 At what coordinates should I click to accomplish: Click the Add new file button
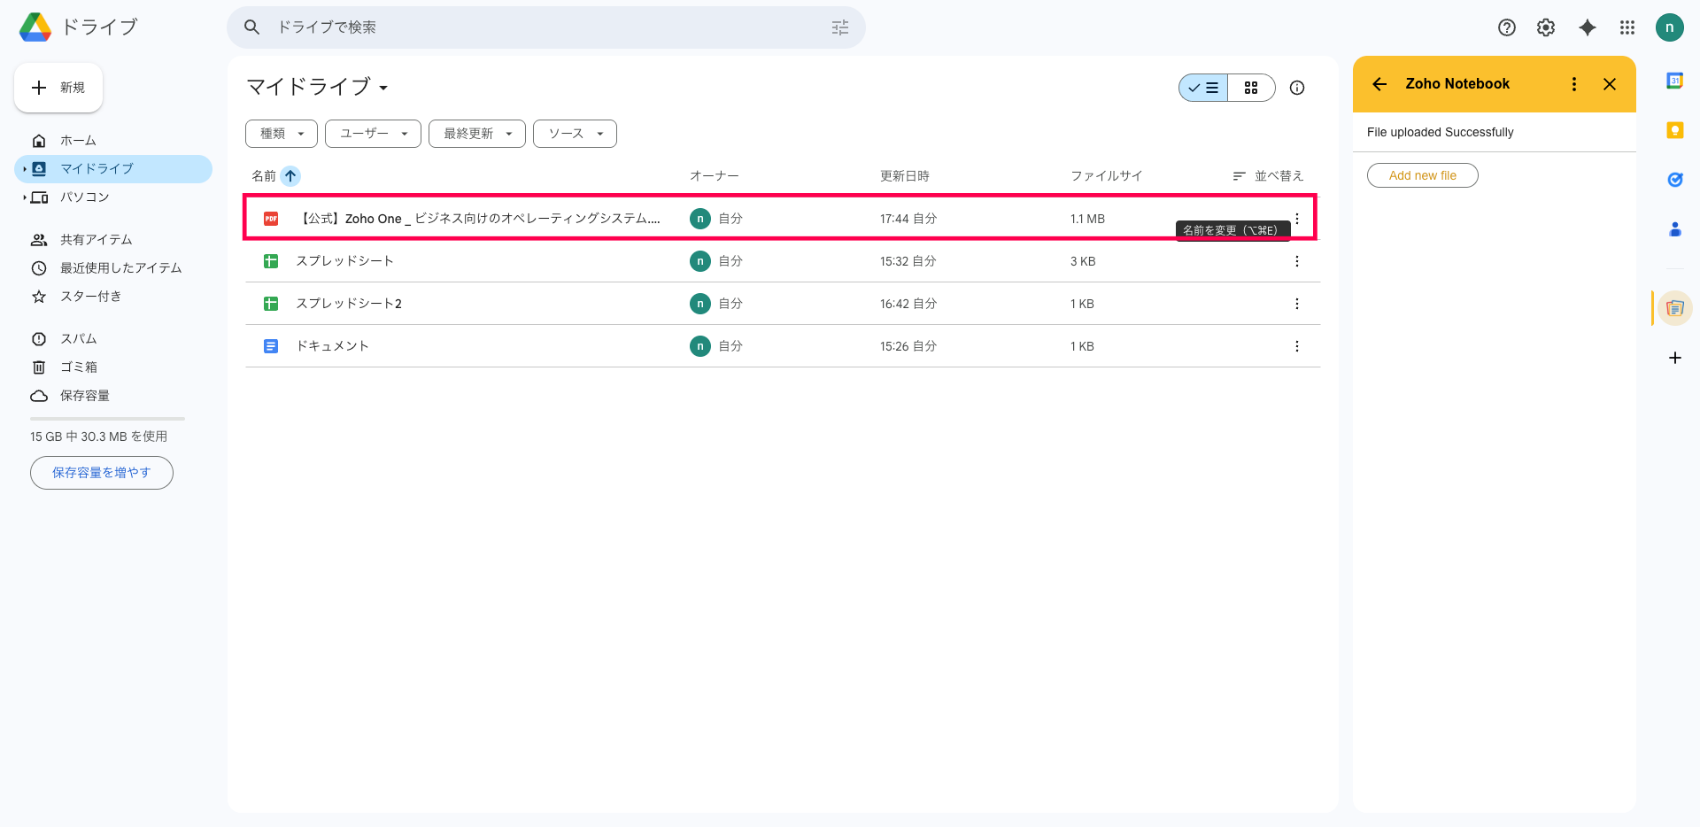click(x=1422, y=175)
